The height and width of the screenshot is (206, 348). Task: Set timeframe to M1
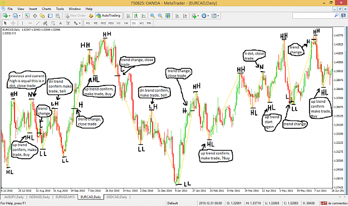coord(88,23)
